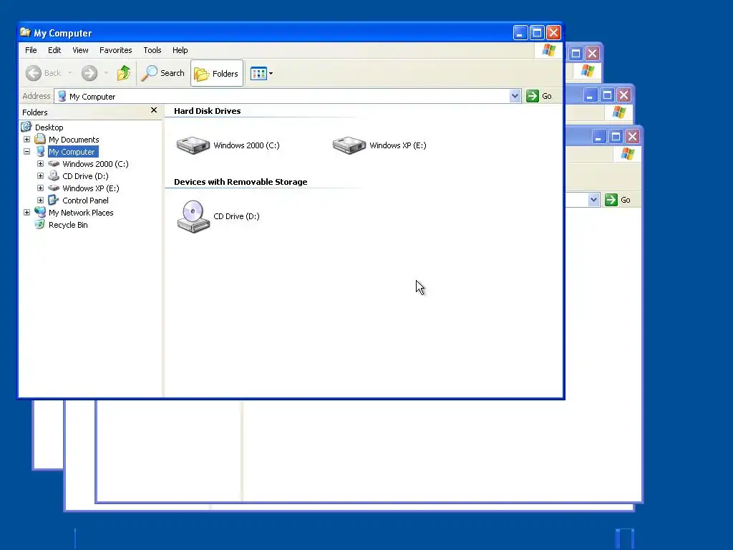733x550 pixels.
Task: Click Devices with Removable Storage heading
Action: tap(241, 182)
